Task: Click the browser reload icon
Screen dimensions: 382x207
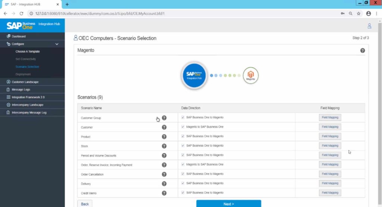Action: (21, 14)
